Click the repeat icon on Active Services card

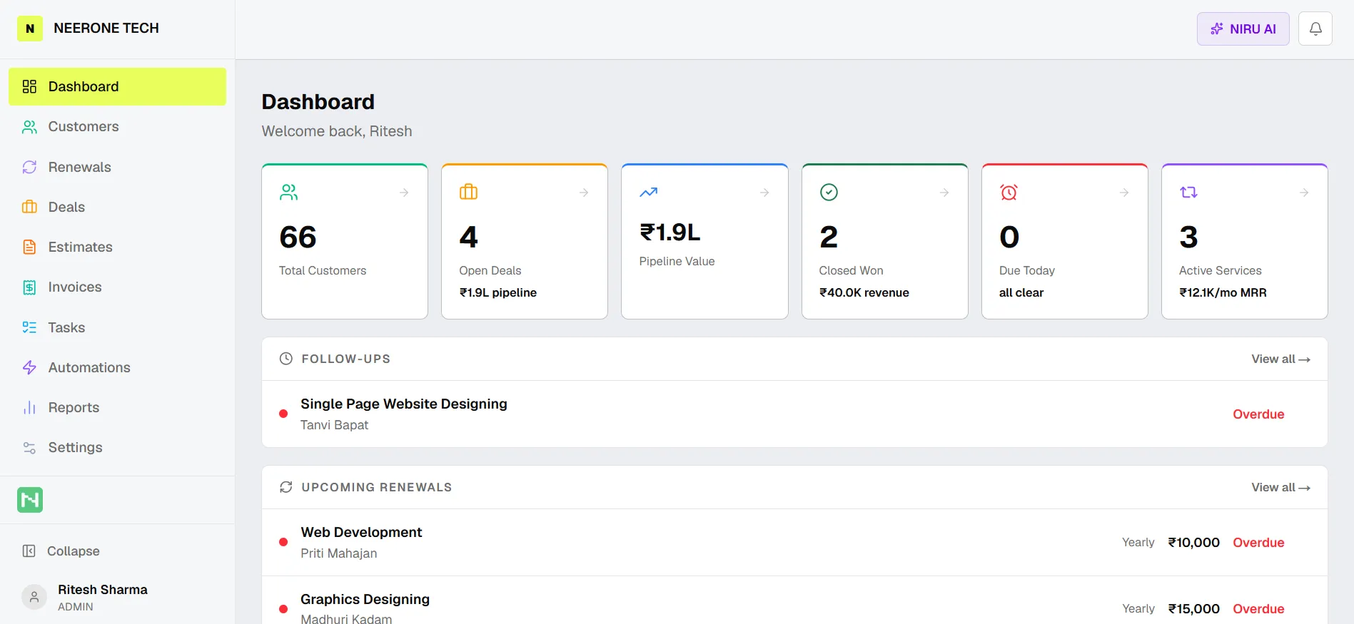(x=1188, y=192)
